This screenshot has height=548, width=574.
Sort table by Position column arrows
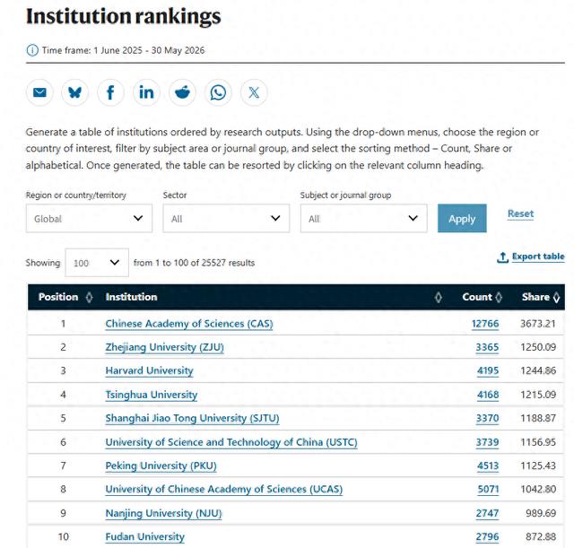89,297
